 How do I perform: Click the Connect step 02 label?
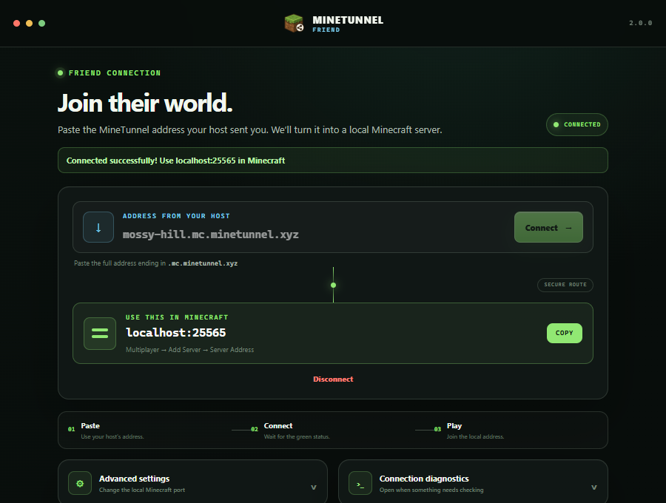277,426
